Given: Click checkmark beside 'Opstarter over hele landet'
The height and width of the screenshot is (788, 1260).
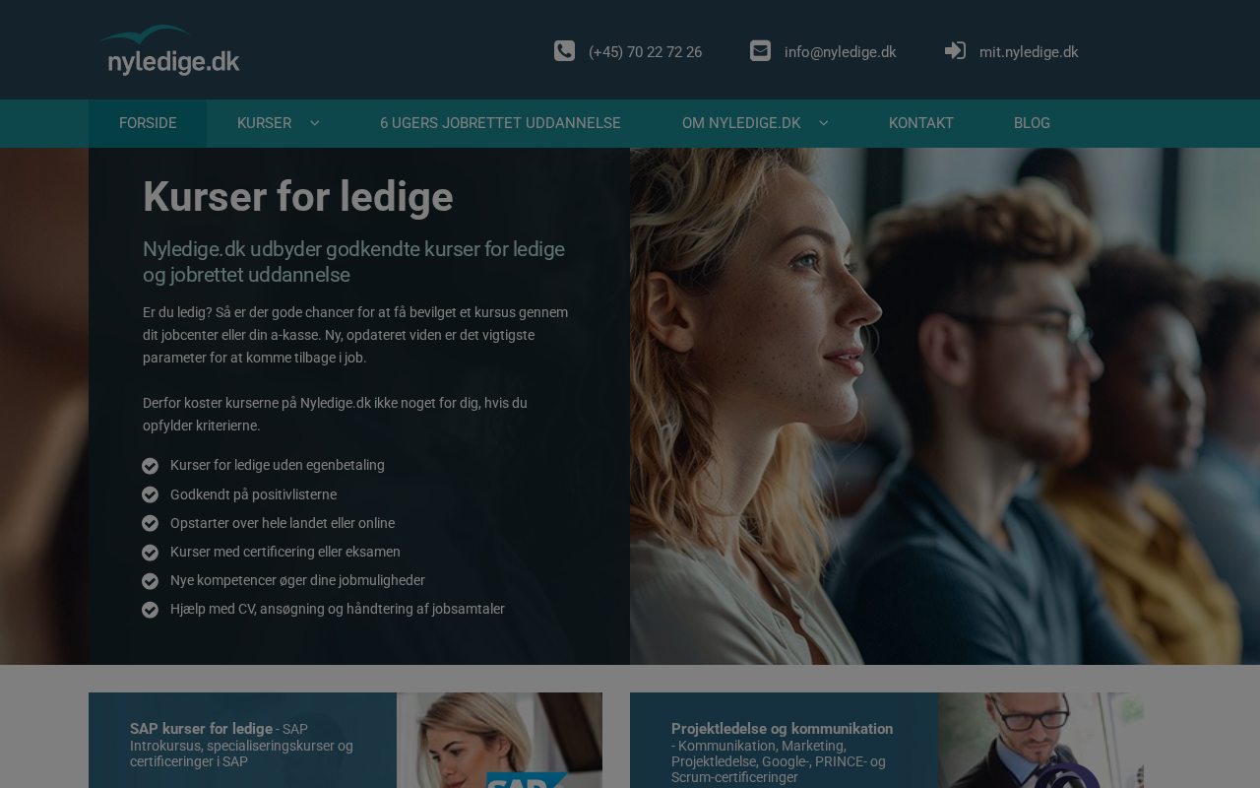Looking at the screenshot, I should pyautogui.click(x=150, y=523).
